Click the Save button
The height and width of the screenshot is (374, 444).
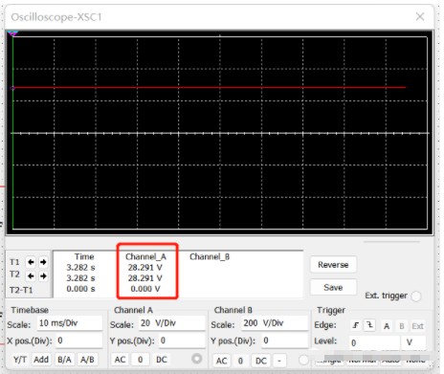[x=333, y=287]
